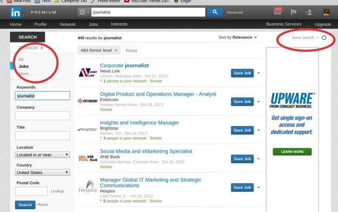Open the Network menu item
This screenshot has width=338, height=212.
(67, 24)
